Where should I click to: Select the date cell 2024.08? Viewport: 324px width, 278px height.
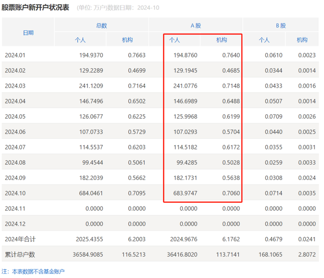pyautogui.click(x=15, y=162)
